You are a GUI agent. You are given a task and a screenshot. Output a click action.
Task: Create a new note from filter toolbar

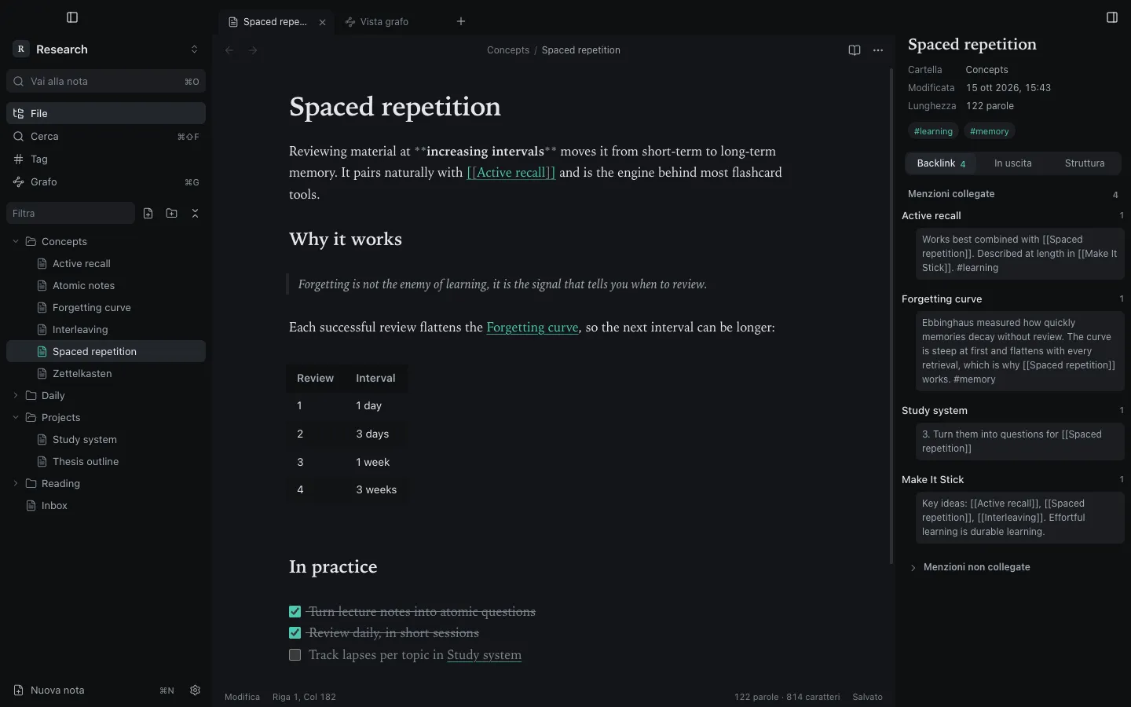point(148,213)
